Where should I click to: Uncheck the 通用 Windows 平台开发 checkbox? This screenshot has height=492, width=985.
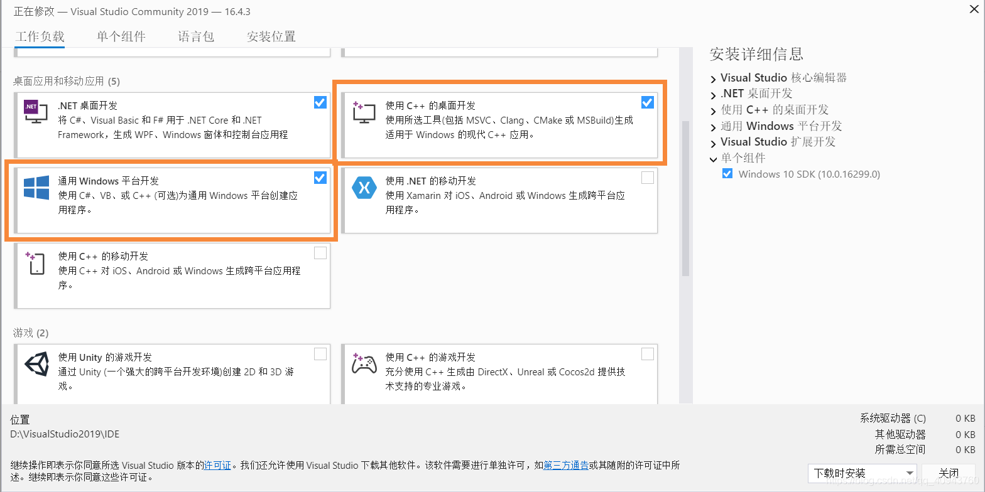320,178
